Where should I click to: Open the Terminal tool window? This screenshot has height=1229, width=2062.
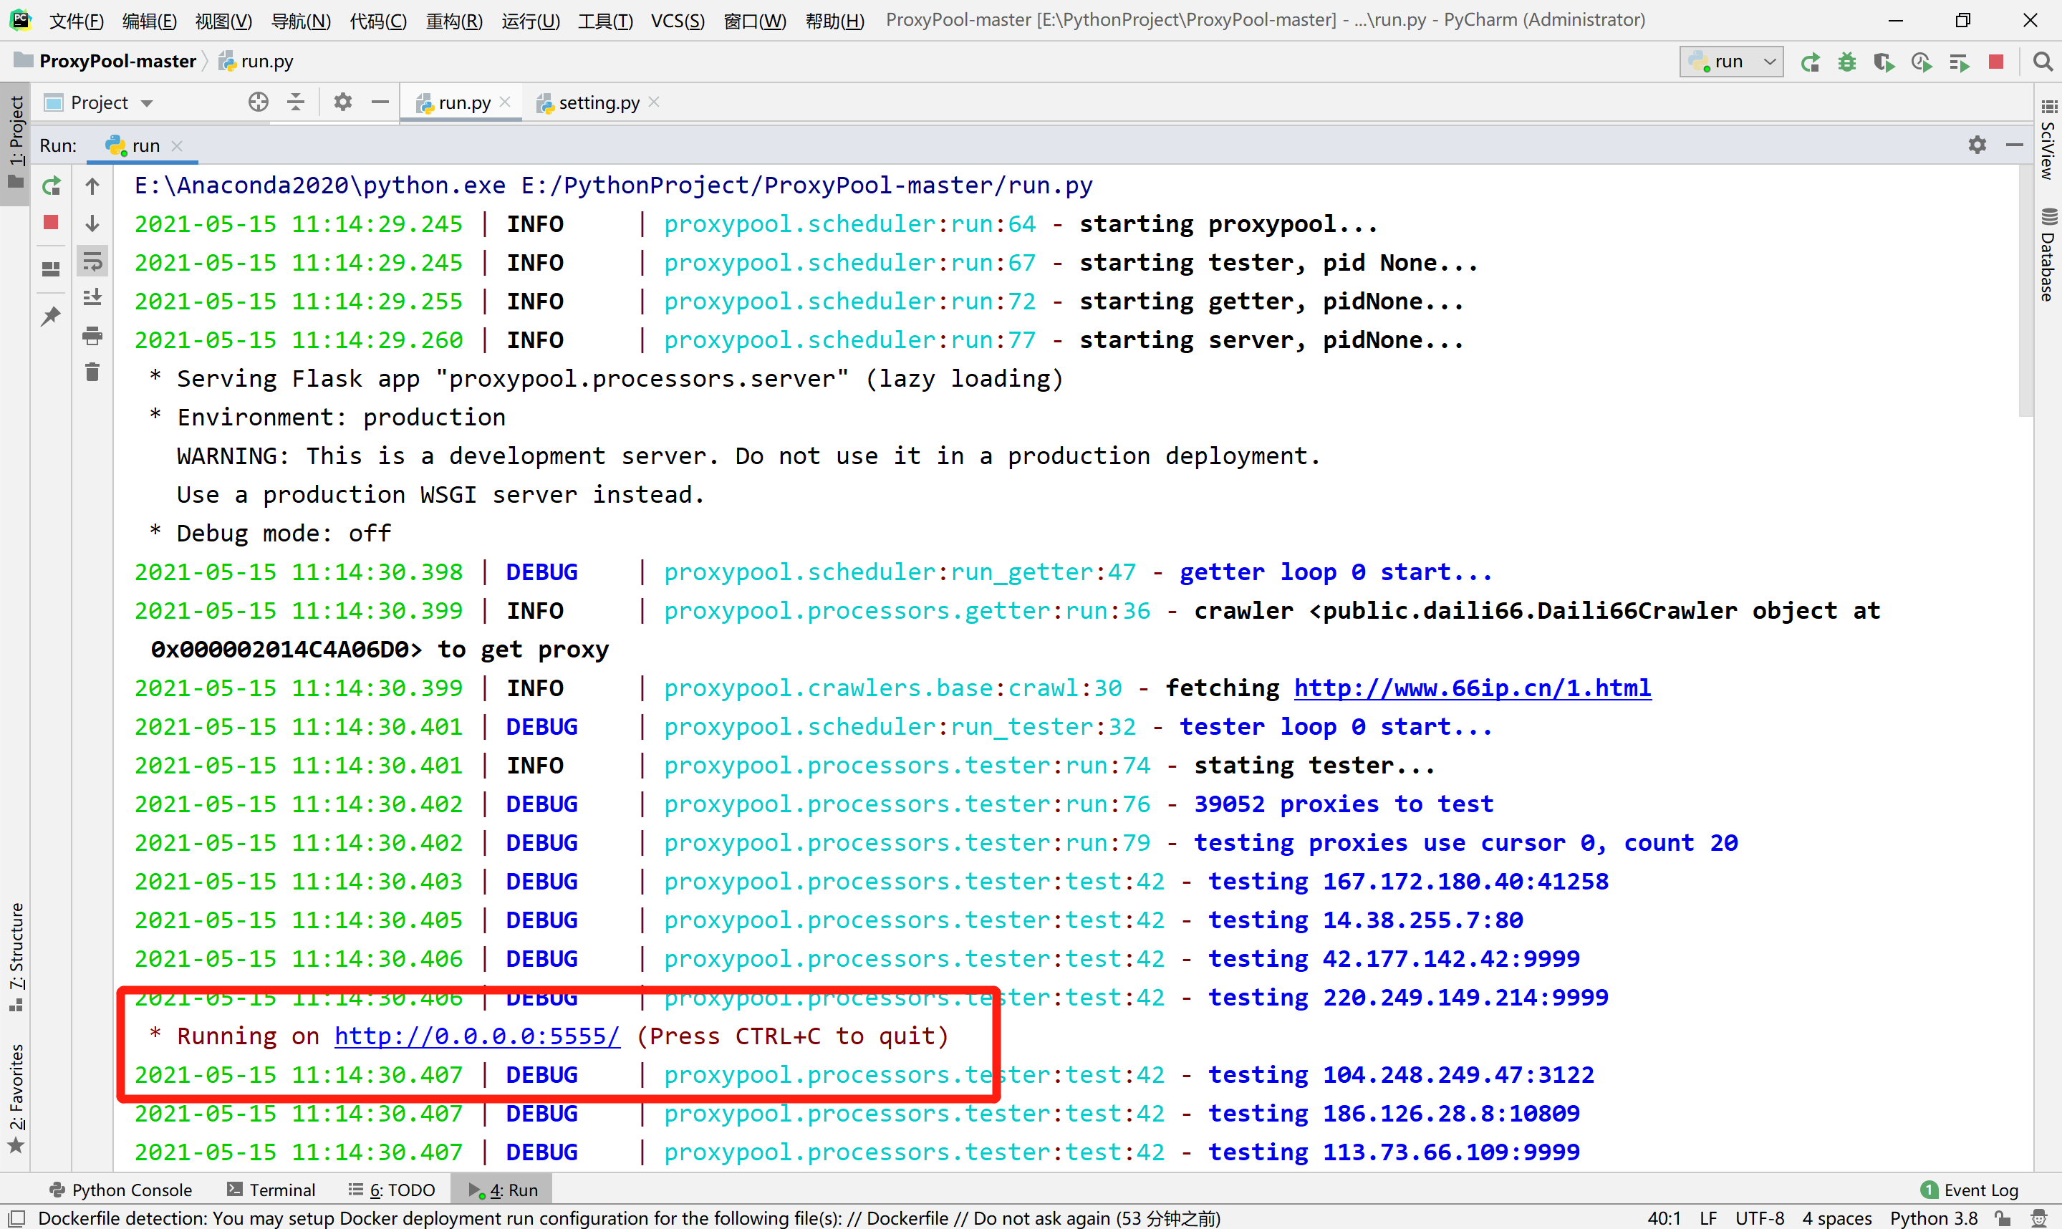pyautogui.click(x=271, y=1190)
